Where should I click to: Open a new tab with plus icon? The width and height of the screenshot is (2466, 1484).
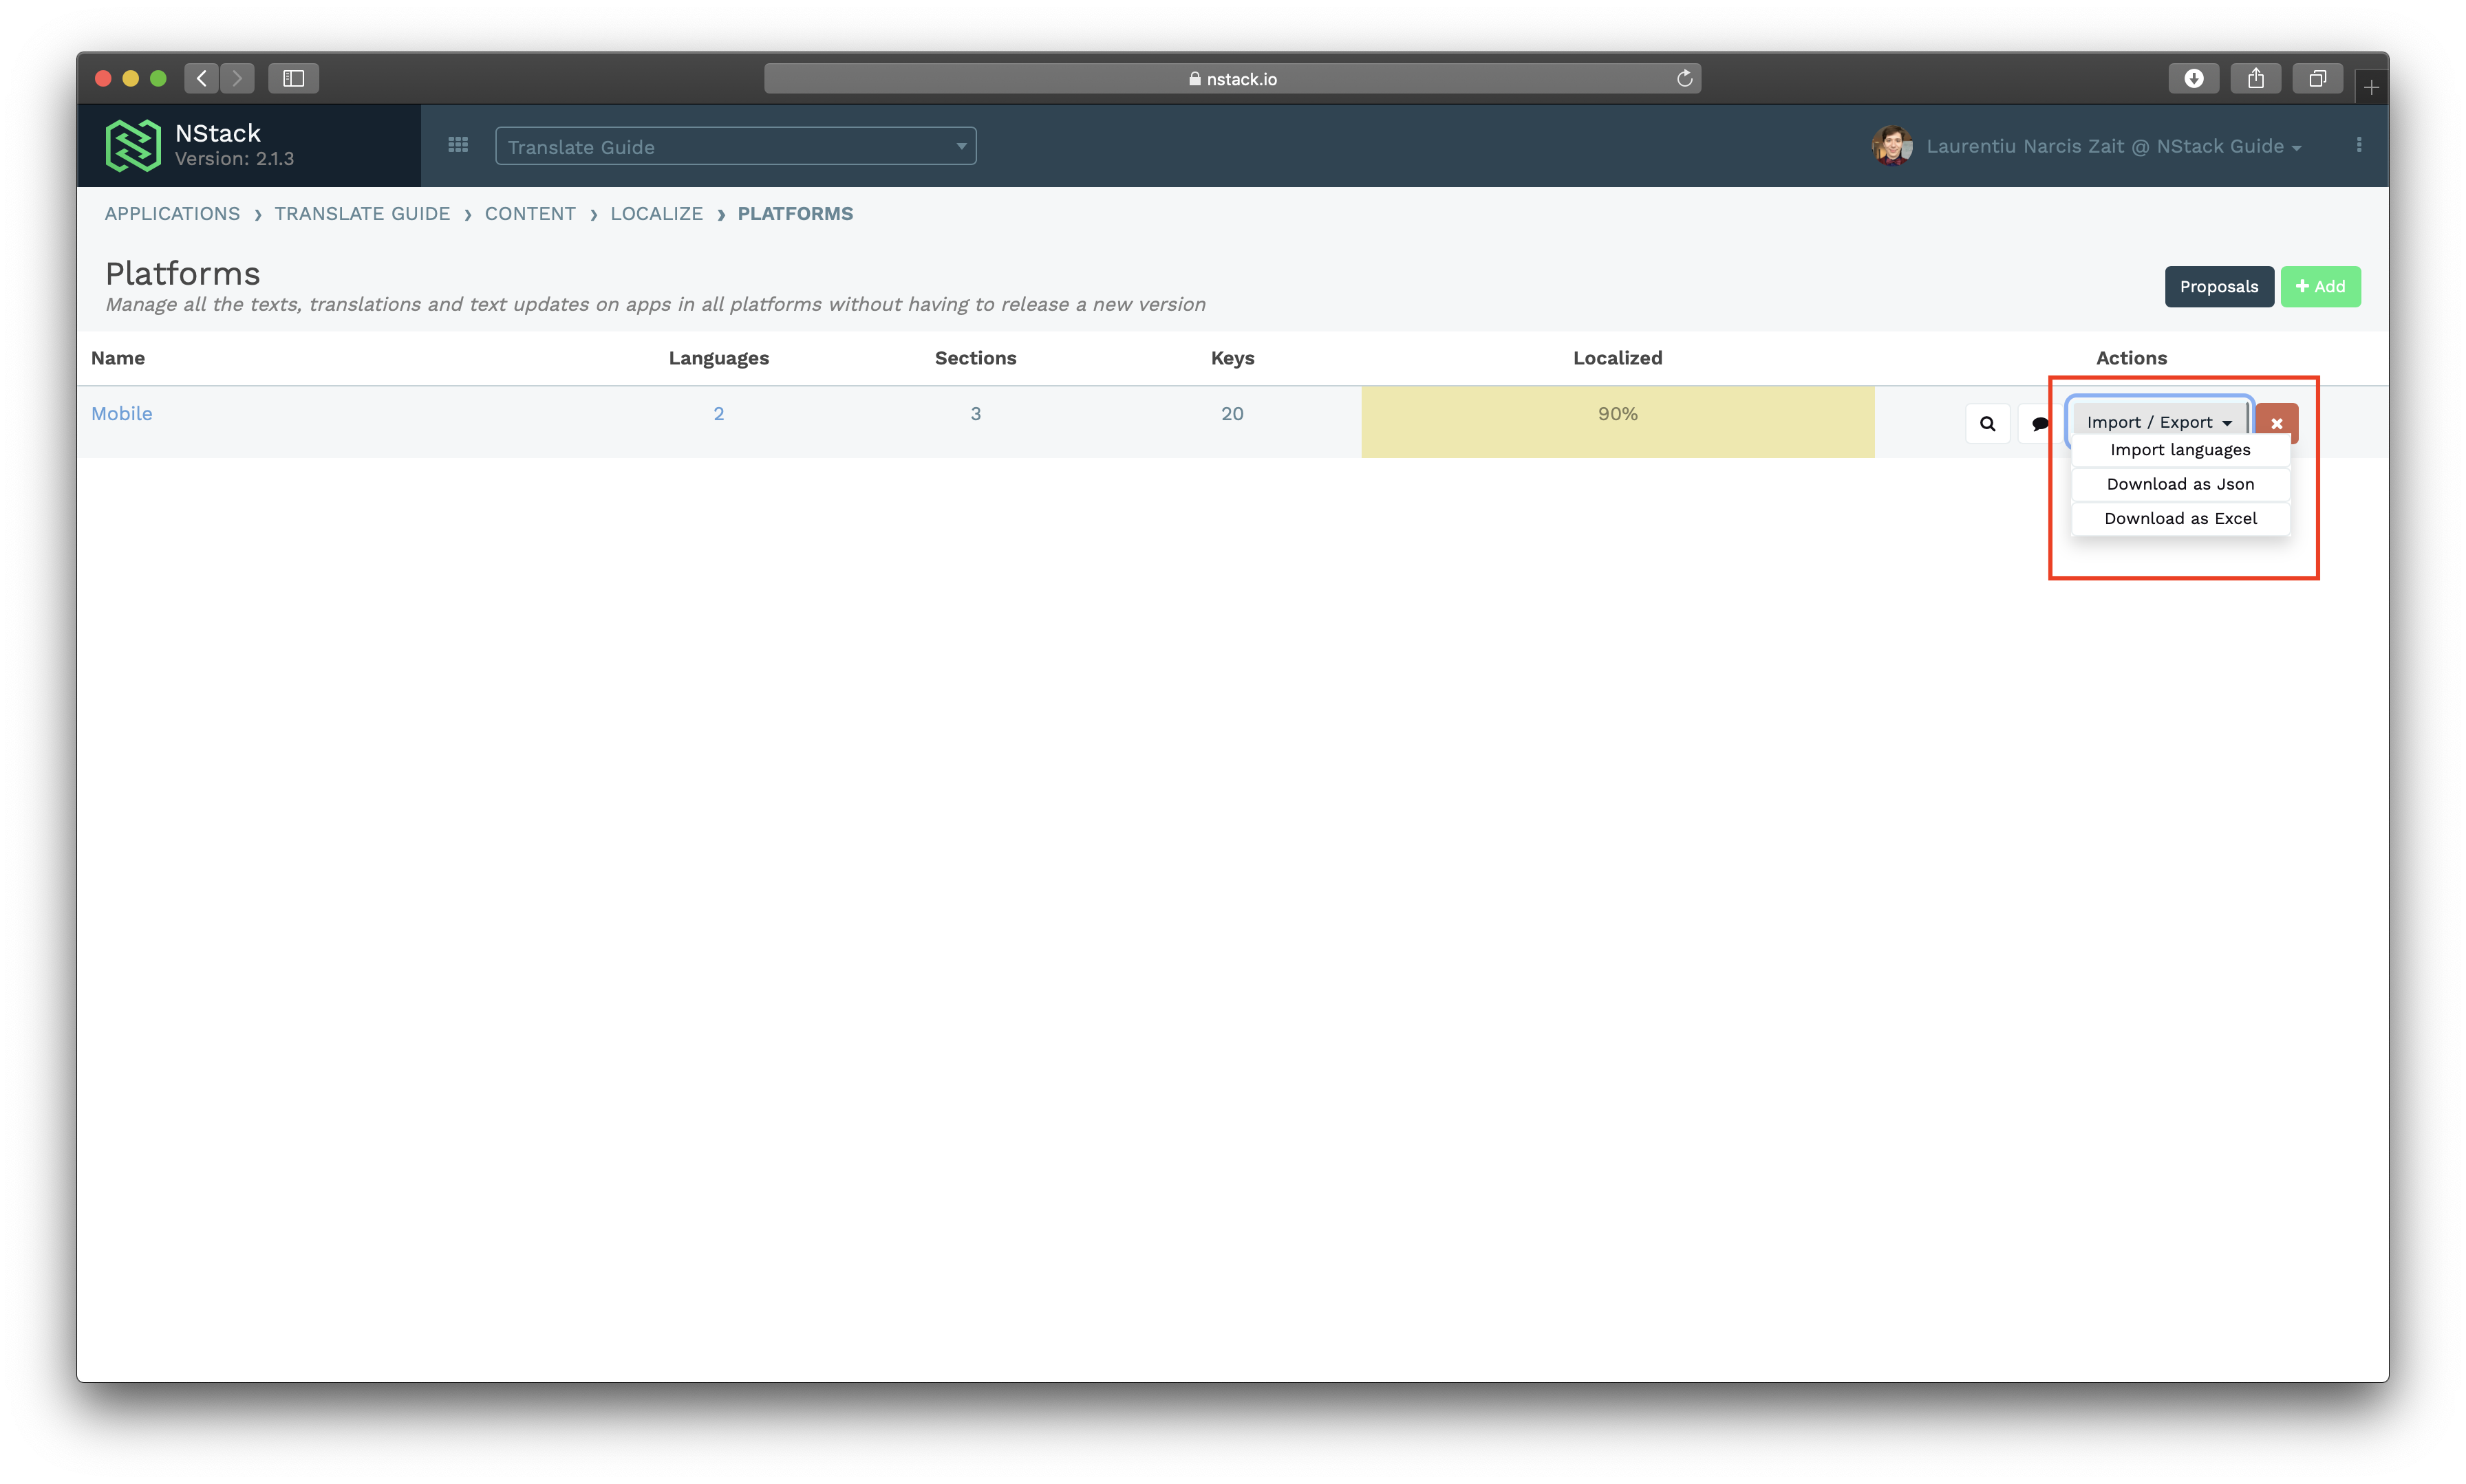point(2371,87)
